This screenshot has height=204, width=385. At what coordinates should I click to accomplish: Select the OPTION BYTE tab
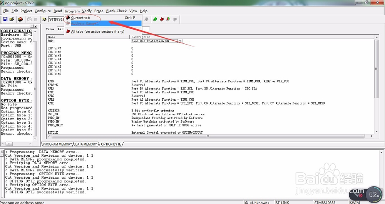click(111, 144)
